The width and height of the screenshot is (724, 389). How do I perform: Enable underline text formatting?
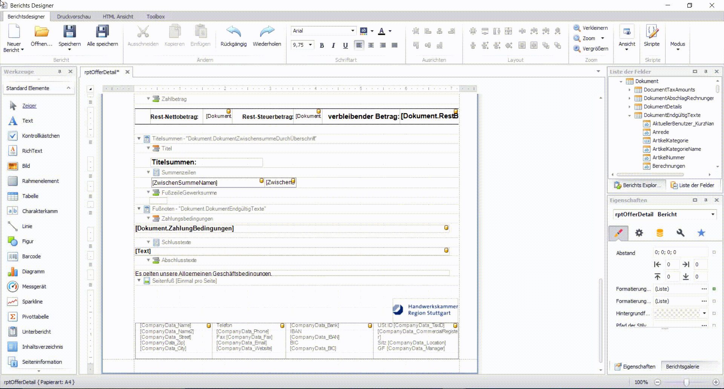point(345,45)
